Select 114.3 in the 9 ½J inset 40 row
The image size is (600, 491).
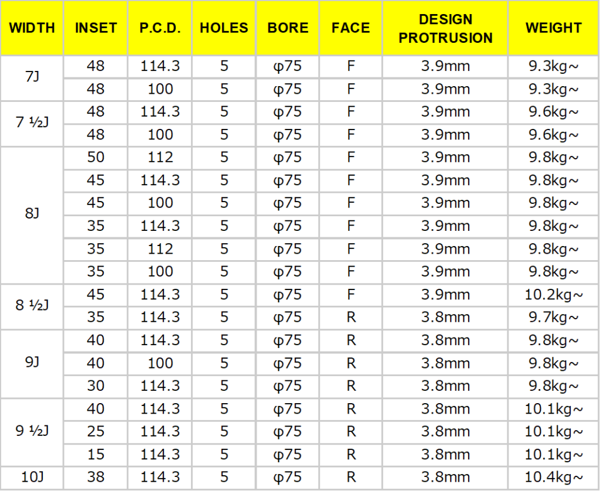(160, 410)
